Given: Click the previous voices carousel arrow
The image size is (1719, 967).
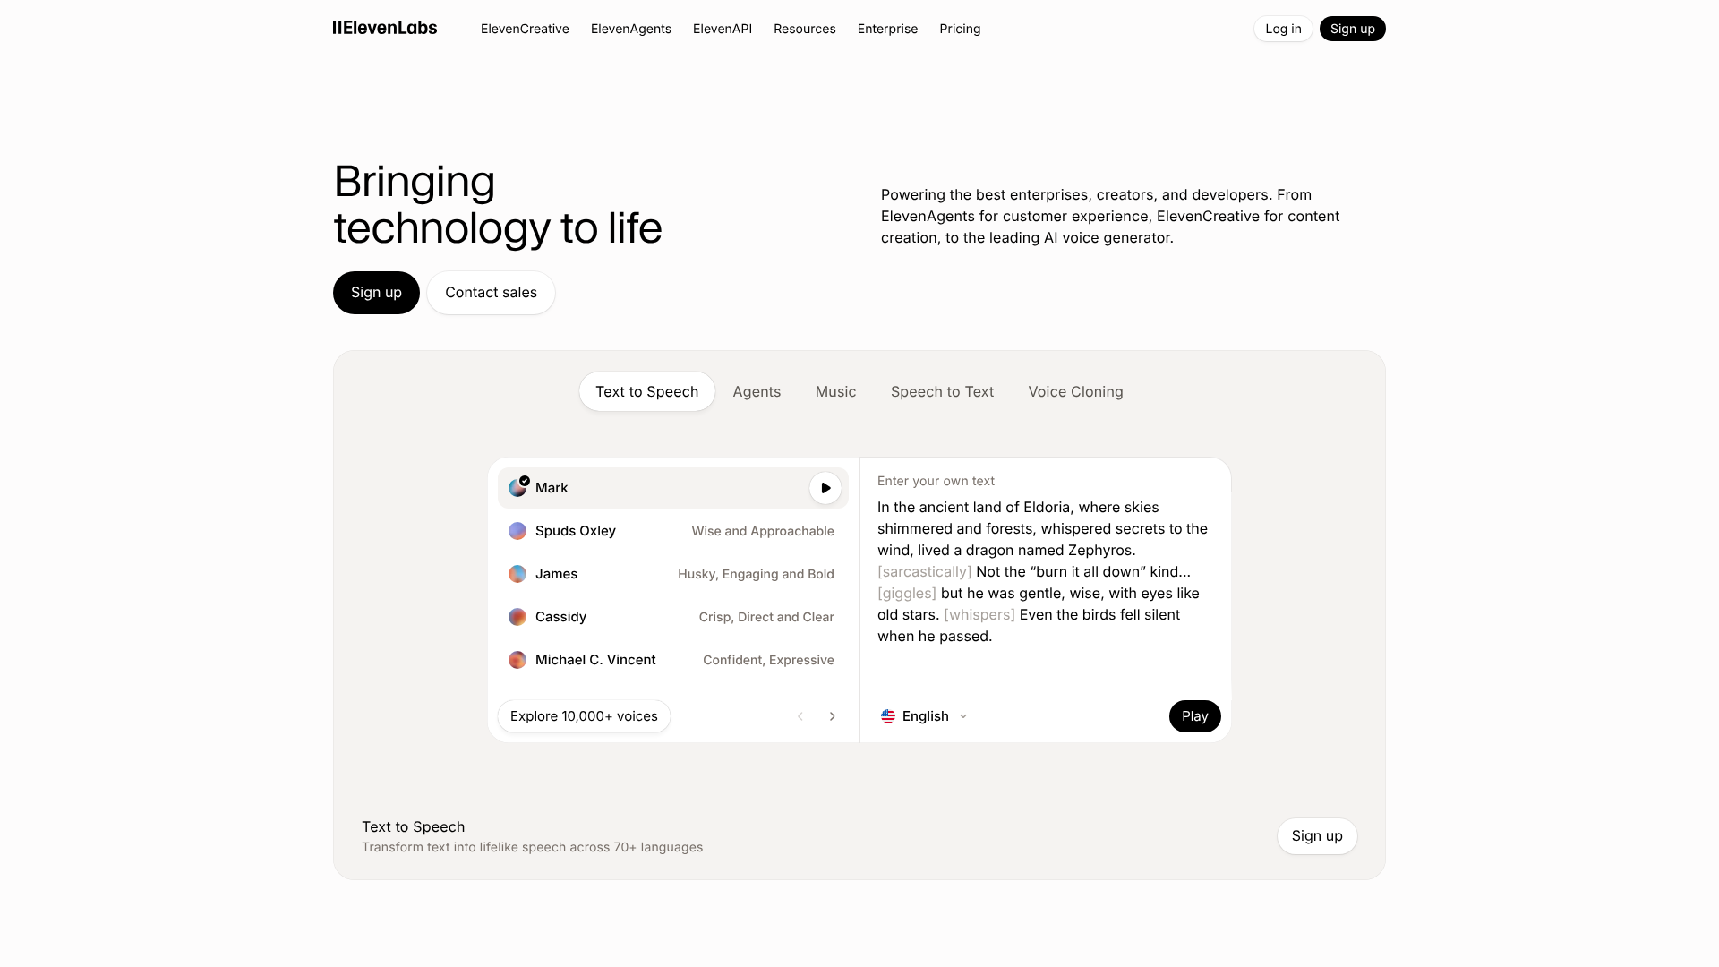Looking at the screenshot, I should (800, 716).
